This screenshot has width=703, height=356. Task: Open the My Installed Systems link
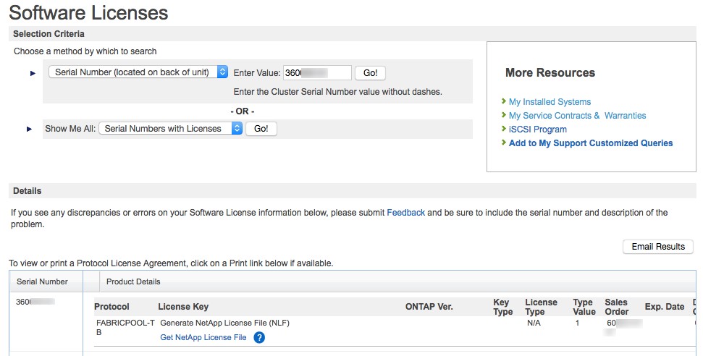pos(550,102)
